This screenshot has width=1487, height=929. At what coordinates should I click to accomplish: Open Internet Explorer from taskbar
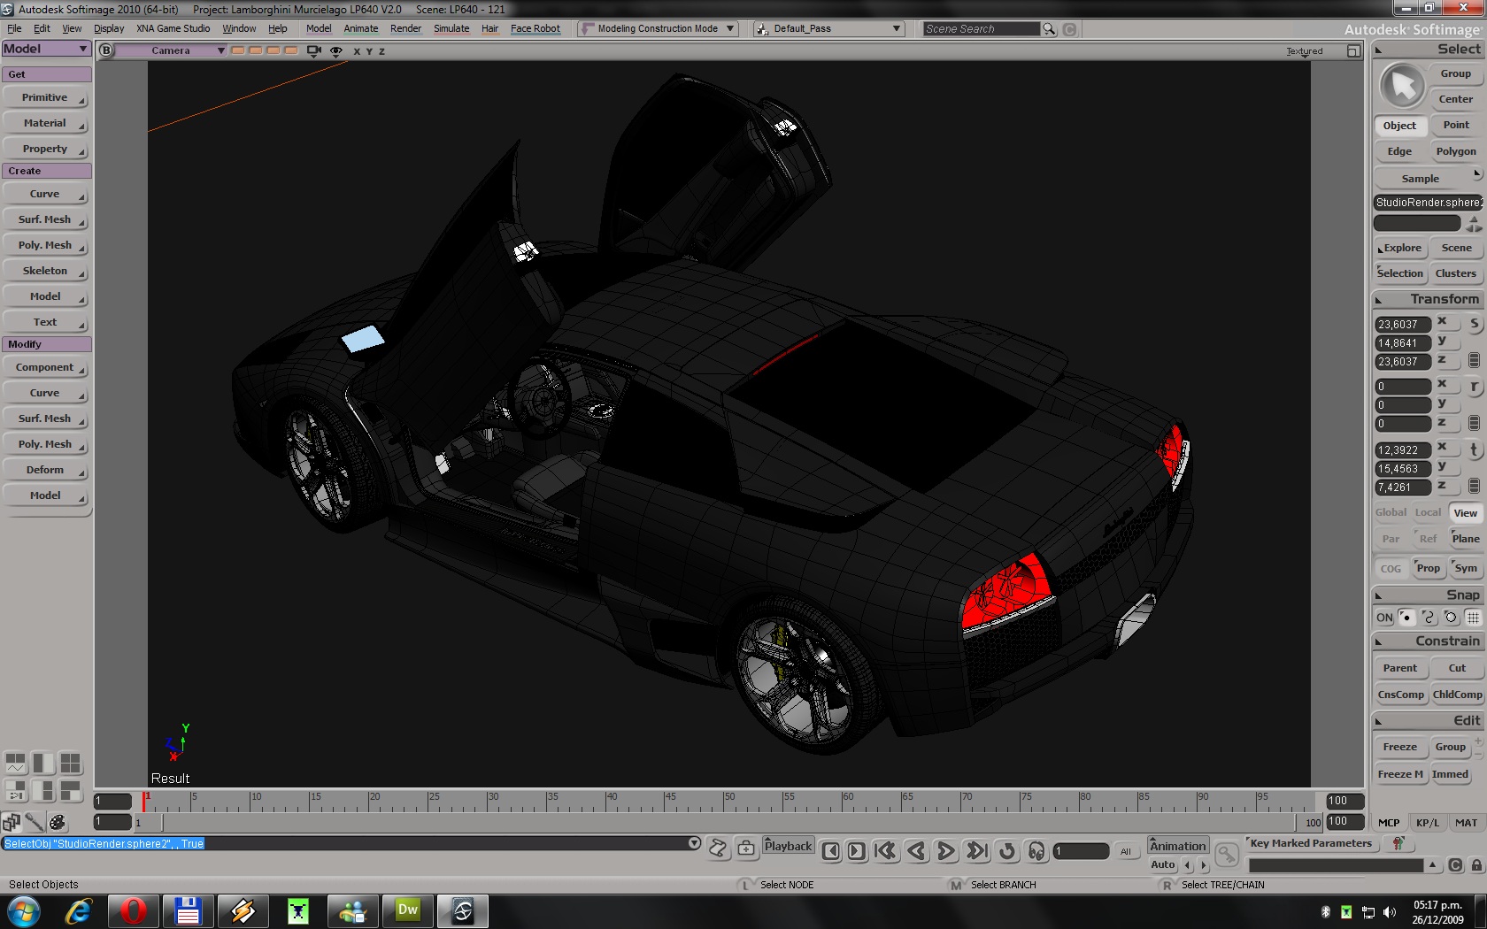pos(79,911)
